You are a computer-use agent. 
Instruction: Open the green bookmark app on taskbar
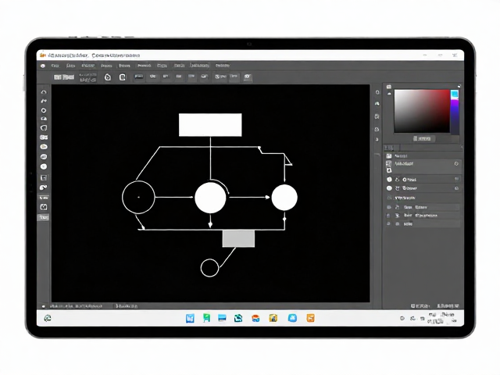click(x=206, y=318)
